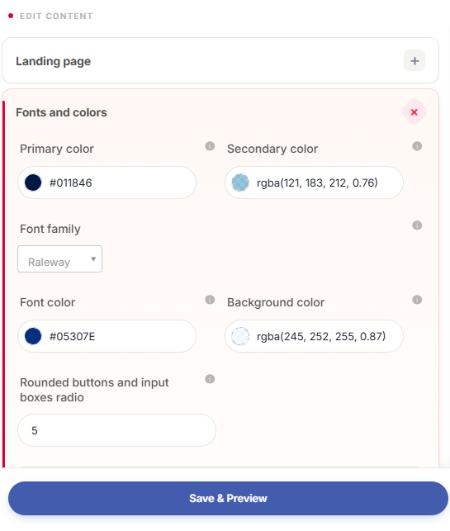Open the Secondary color swatch picker

[x=240, y=183]
